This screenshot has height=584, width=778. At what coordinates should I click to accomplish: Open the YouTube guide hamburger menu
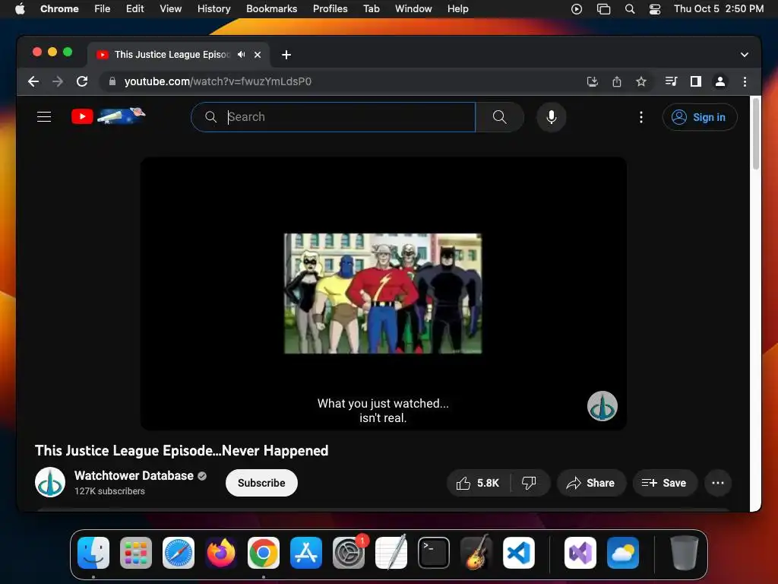pos(44,116)
